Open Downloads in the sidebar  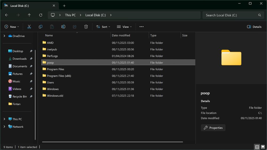coord(19,59)
